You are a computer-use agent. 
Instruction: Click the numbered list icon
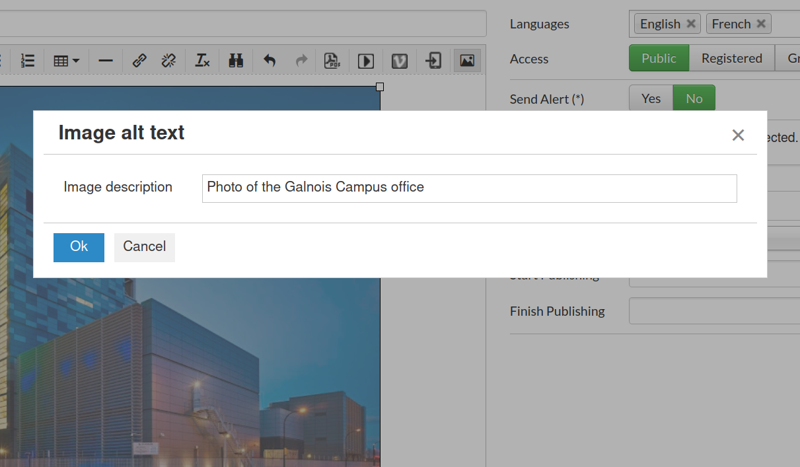pyautogui.click(x=27, y=61)
